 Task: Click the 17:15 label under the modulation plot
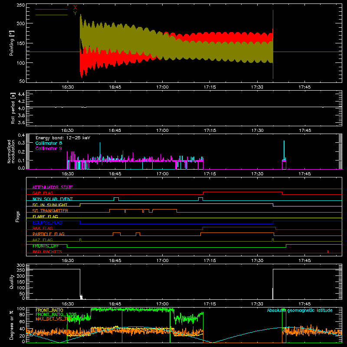coord(210,174)
